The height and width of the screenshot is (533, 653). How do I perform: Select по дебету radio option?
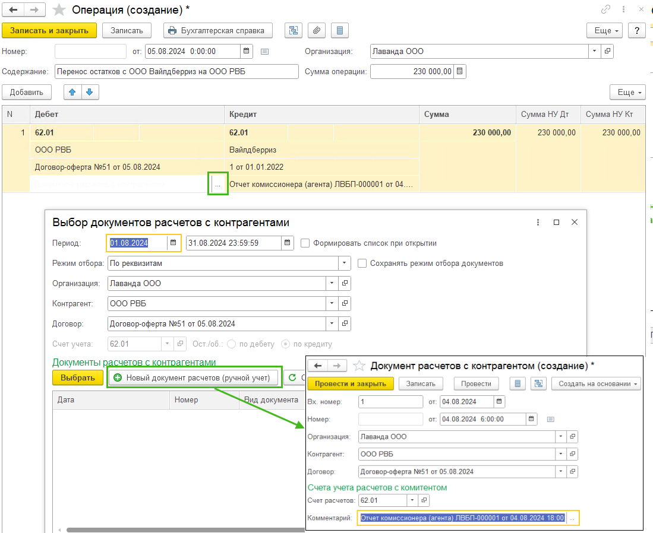coord(232,344)
